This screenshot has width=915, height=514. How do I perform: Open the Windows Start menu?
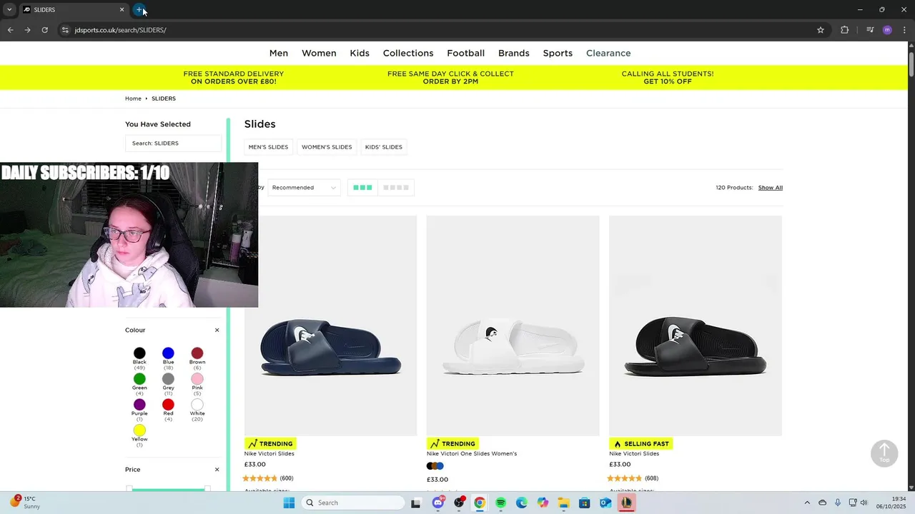(289, 503)
